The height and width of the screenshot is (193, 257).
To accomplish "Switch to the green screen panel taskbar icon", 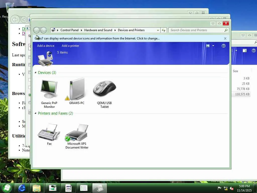I will pyautogui.click(x=53, y=188).
